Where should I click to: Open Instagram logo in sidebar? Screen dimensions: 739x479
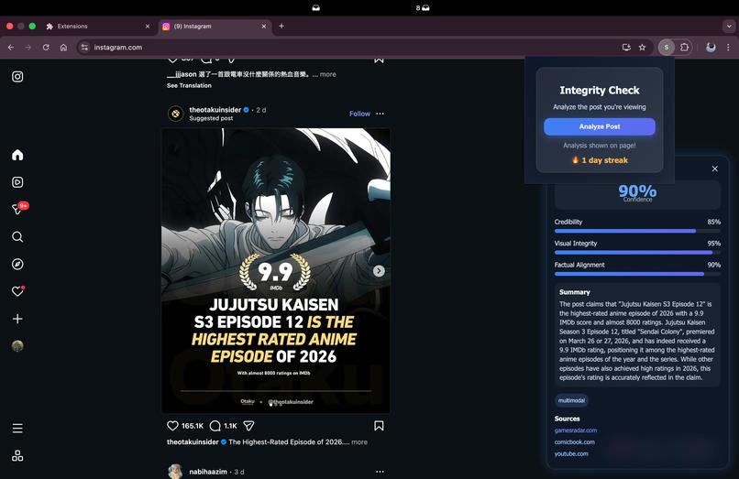pos(17,77)
